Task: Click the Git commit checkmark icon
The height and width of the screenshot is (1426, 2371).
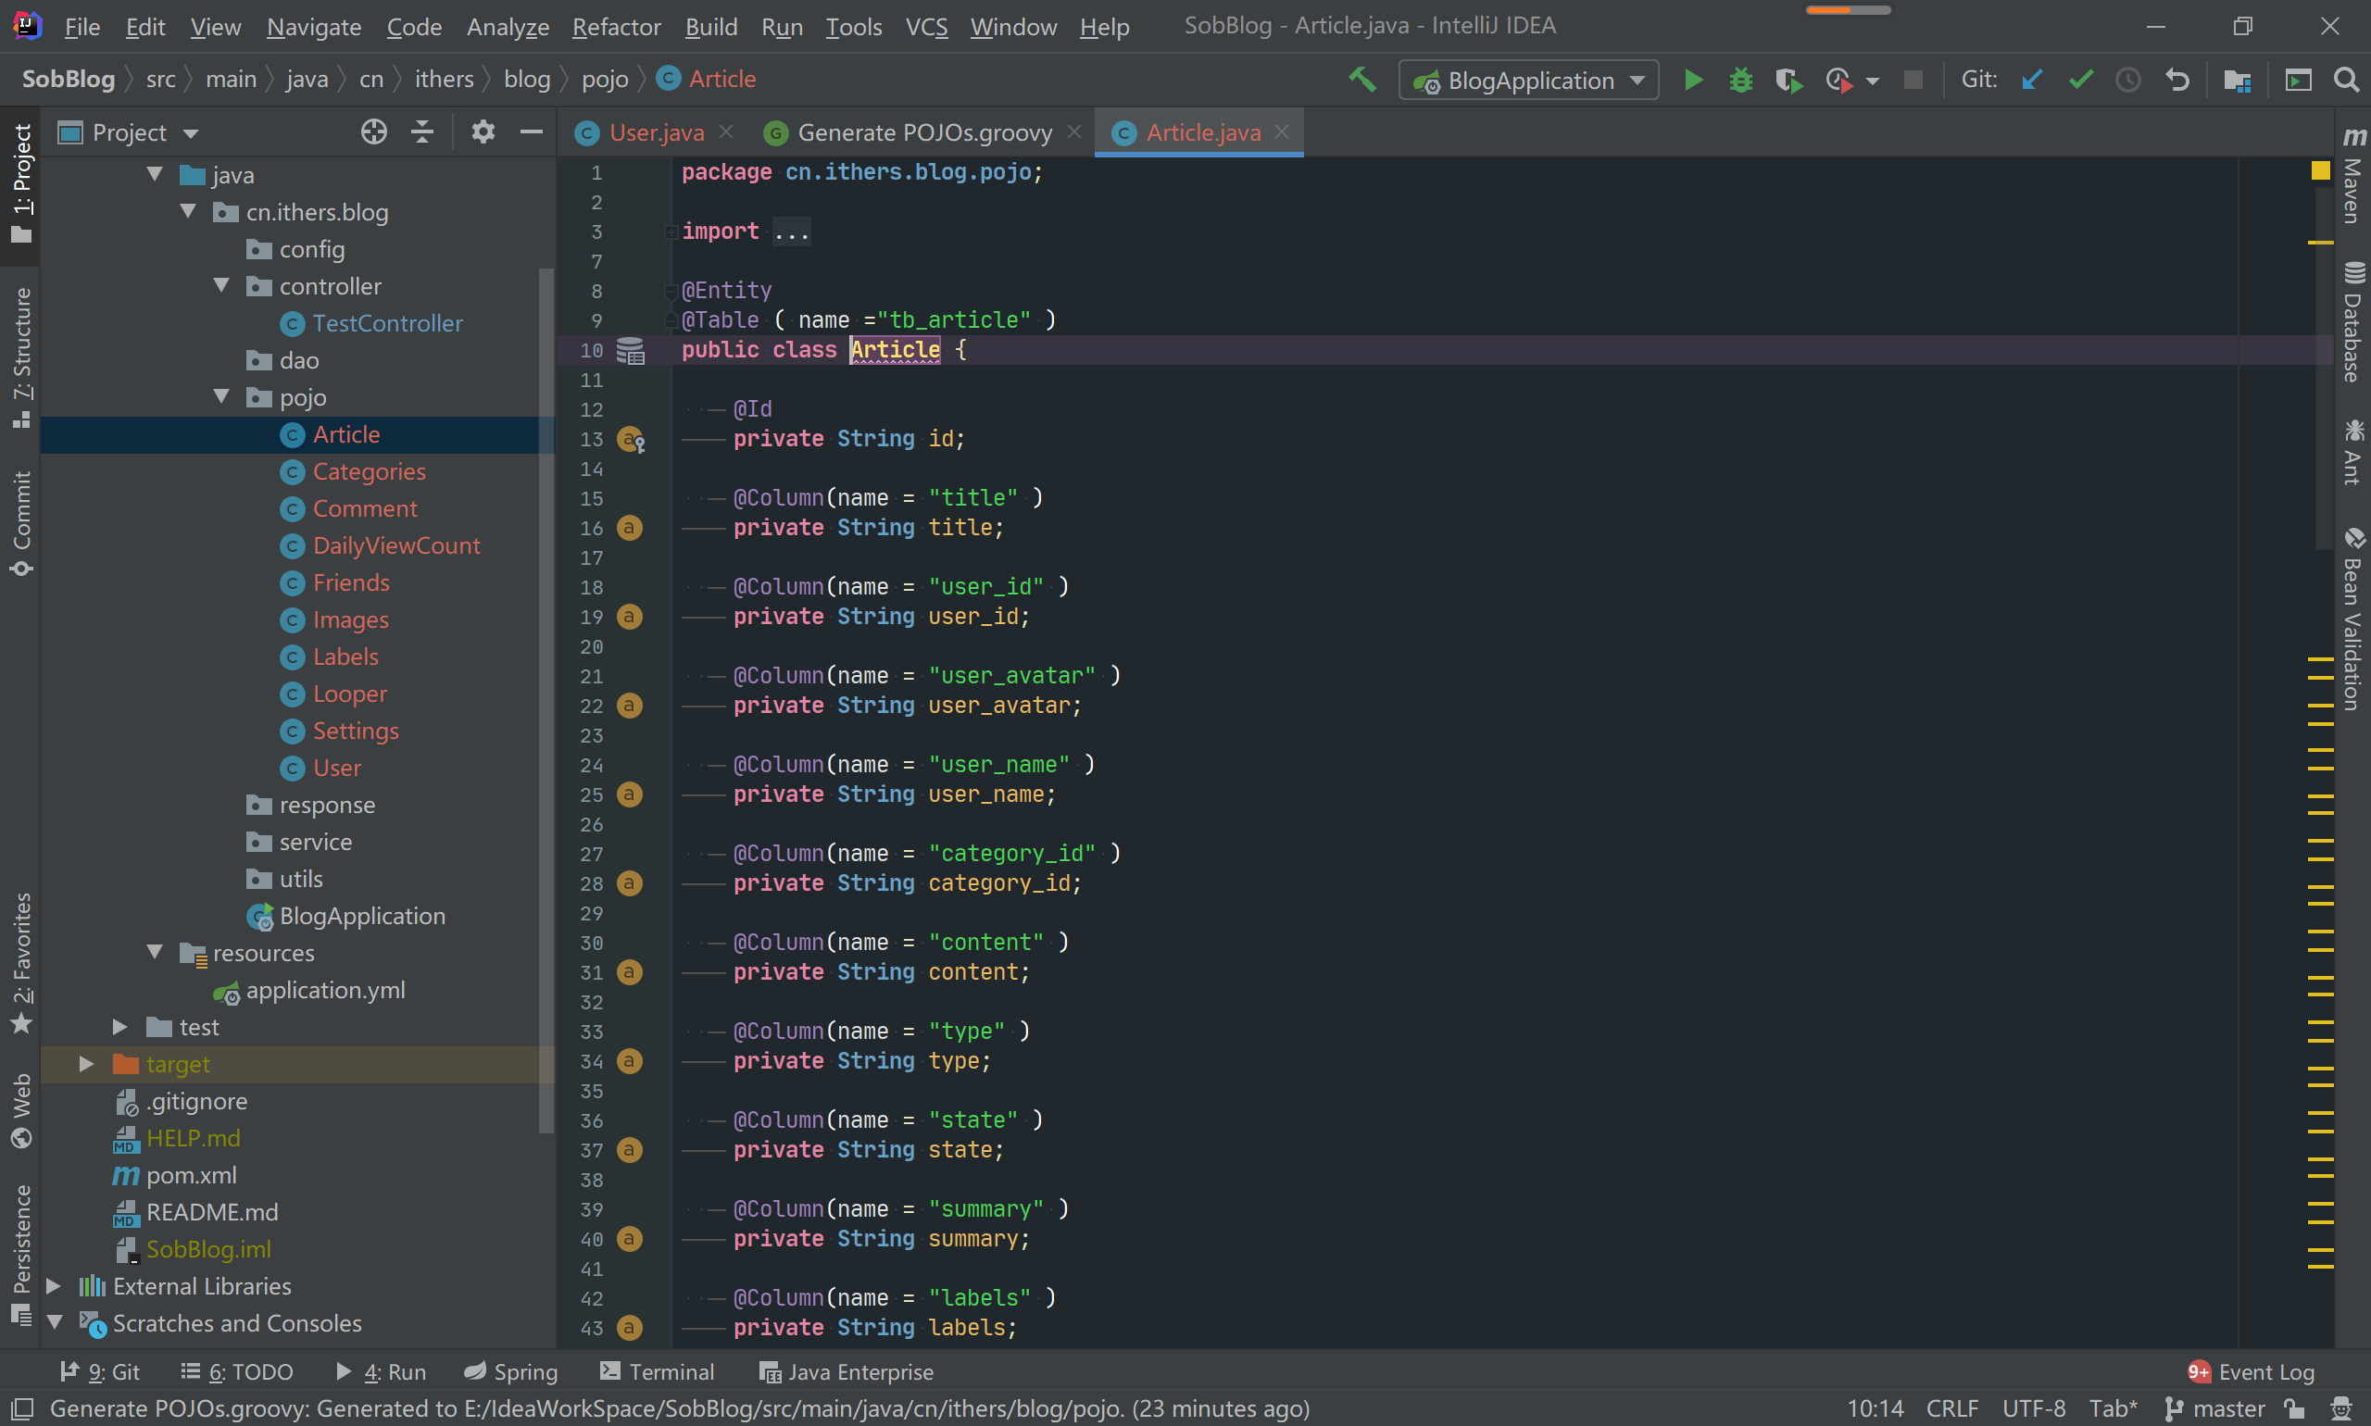Action: [2081, 81]
